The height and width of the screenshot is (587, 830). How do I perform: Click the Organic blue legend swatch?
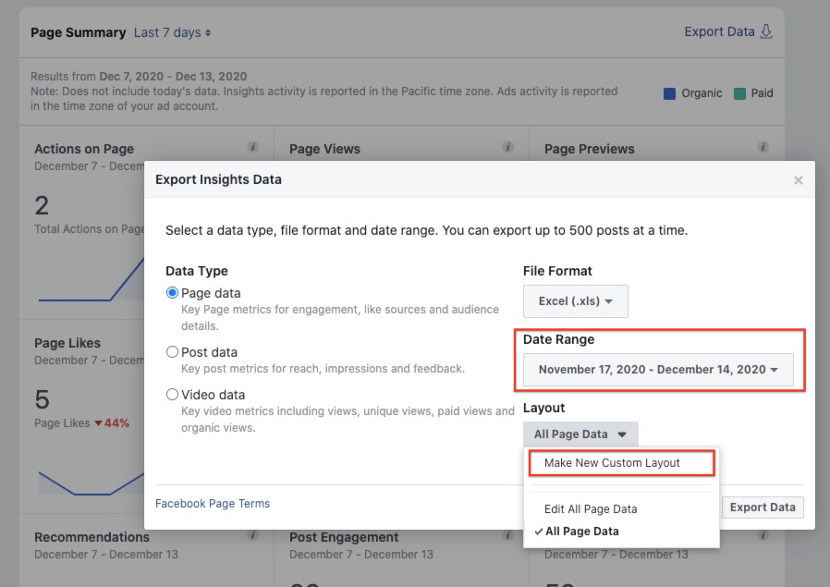(669, 93)
